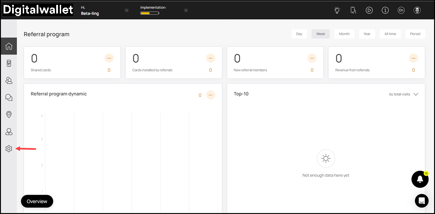Open the info circle icon
Viewport: 435px width, 214px height.
click(385, 11)
